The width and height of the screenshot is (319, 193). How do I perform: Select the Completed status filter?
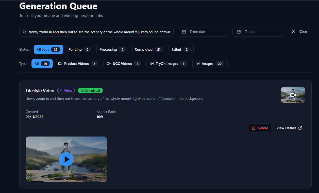(149, 49)
